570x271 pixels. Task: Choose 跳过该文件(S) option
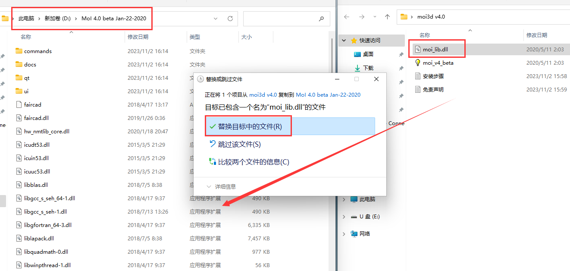pyautogui.click(x=239, y=144)
